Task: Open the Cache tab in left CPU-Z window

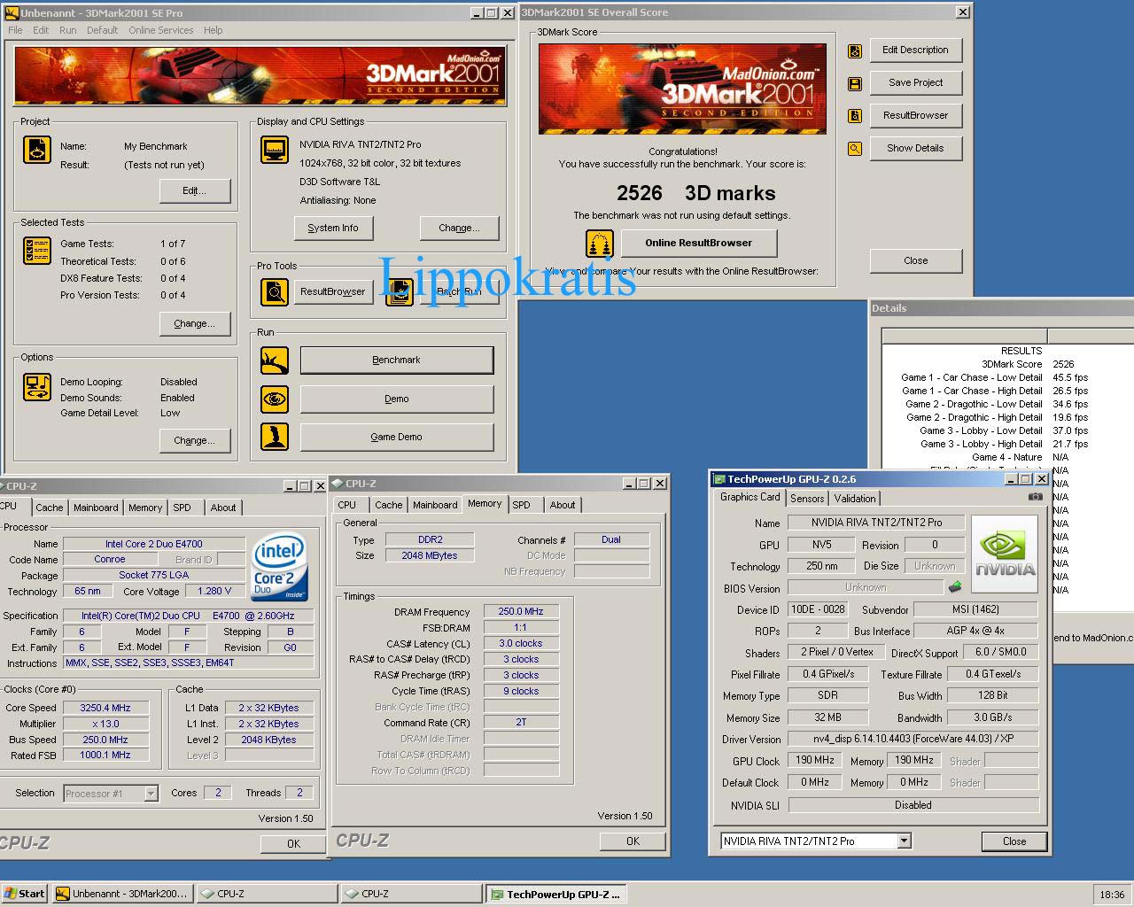Action: [x=49, y=508]
